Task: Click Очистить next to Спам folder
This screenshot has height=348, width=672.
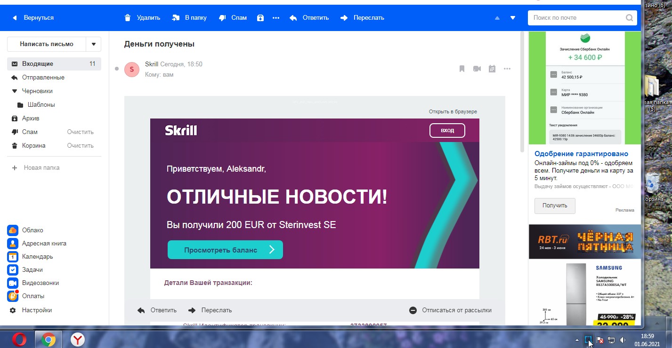Action: pyautogui.click(x=80, y=132)
